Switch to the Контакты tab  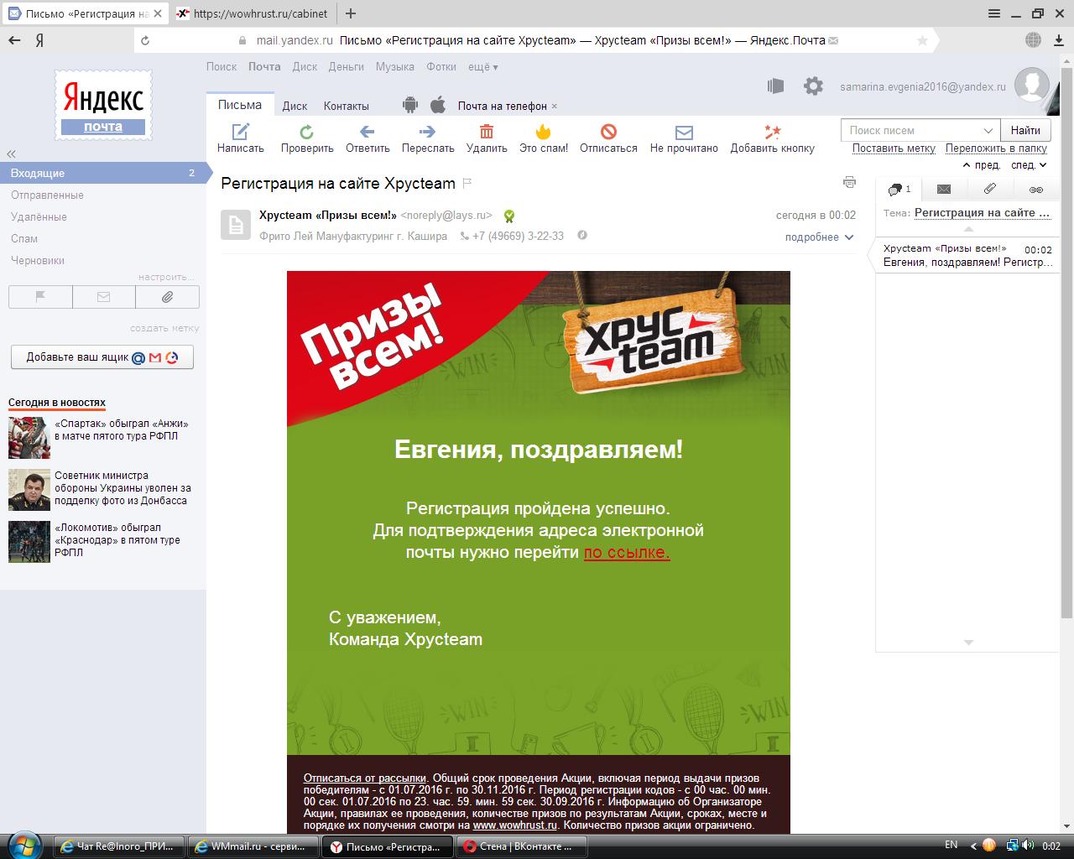347,106
